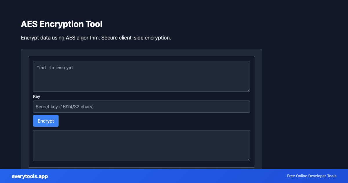Image resolution: width=348 pixels, height=183 pixels.
Task: Click the resize grip of the output textarea
Action: tap(249, 159)
